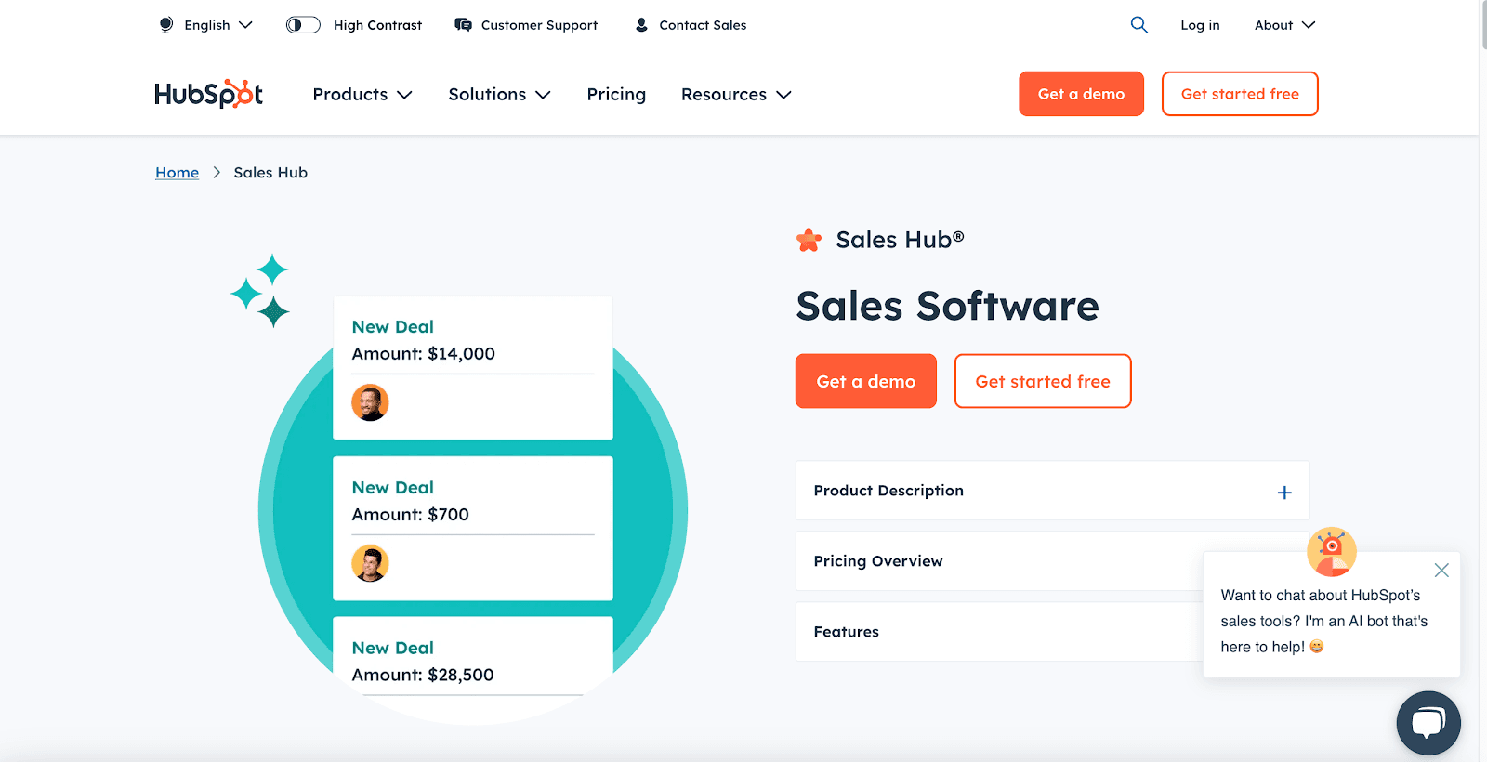Click Get started free in header
Viewport: 1487px width, 762px height.
(x=1240, y=94)
